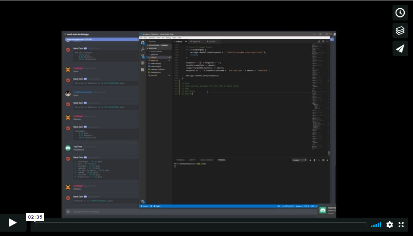Image resolution: width=413 pixels, height=236 pixels.
Task: Collapse the MEATCOIN folder section
Action: pos(153,48)
